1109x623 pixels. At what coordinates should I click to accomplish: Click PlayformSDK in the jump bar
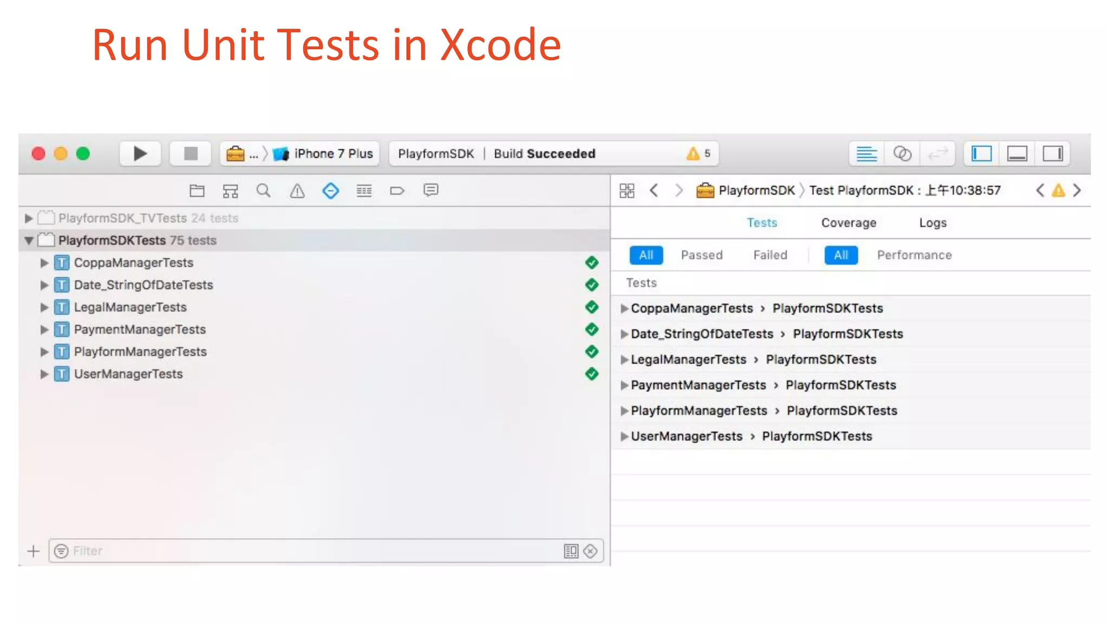tap(746, 190)
